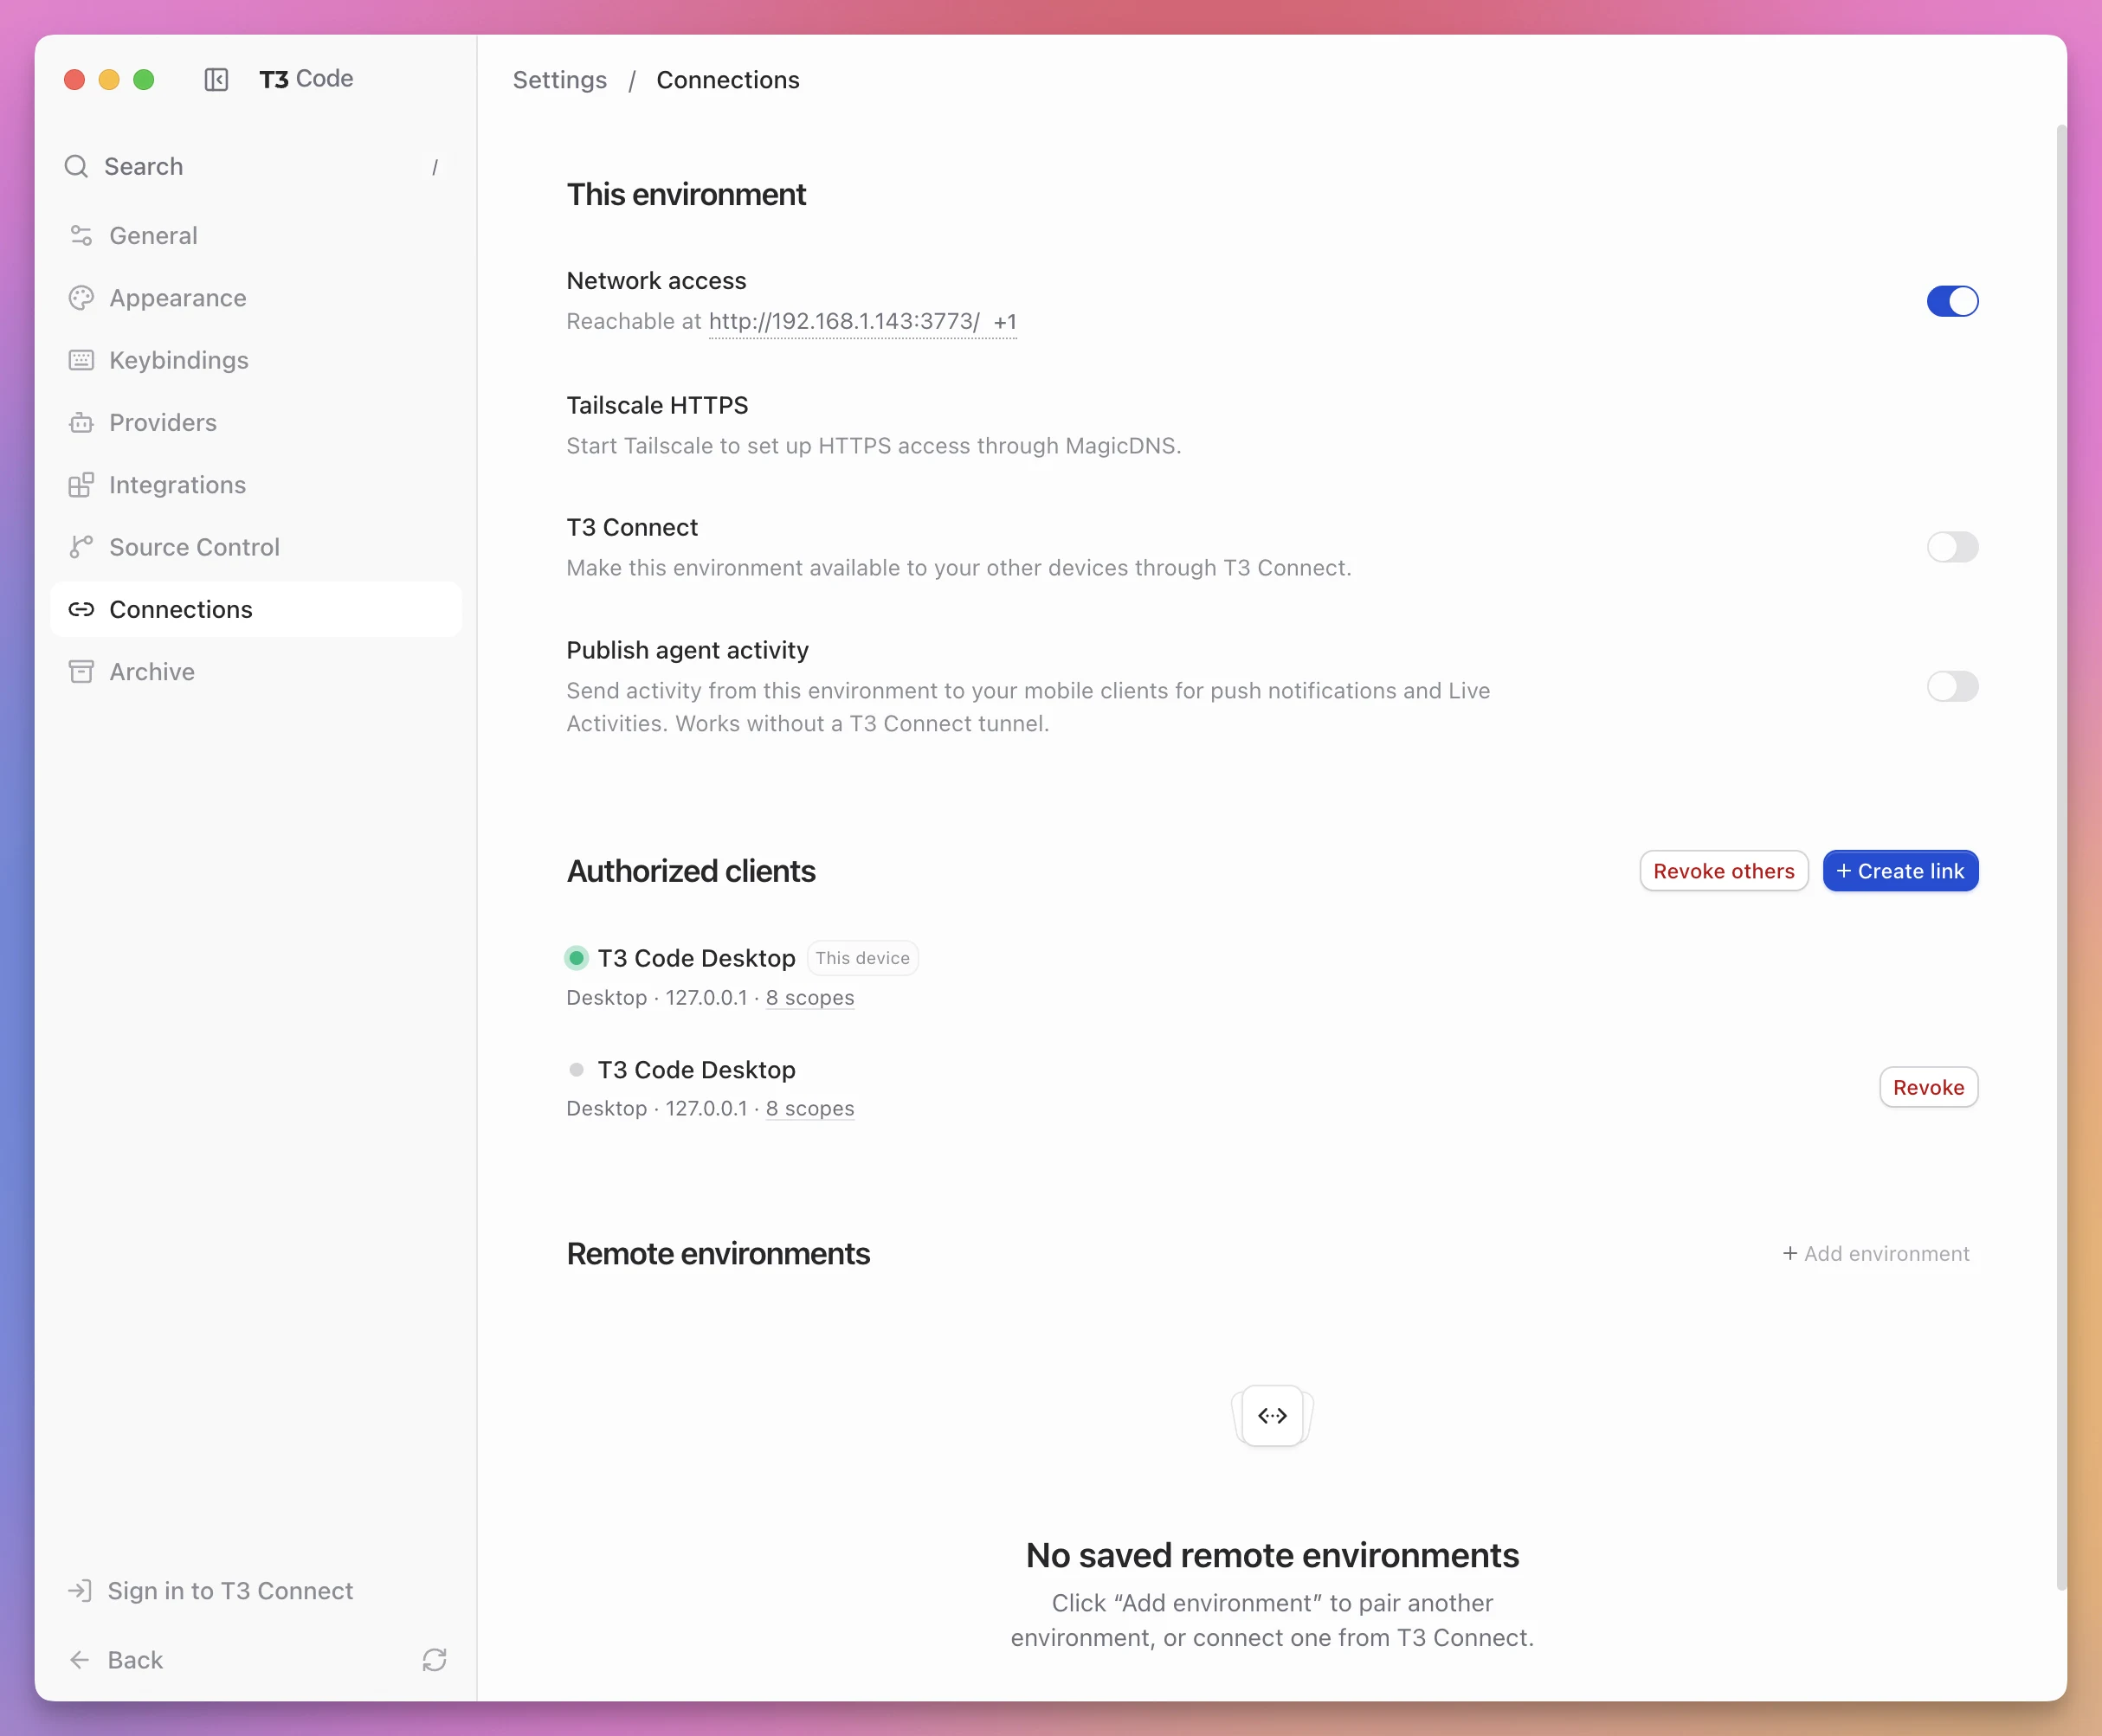2102x1736 pixels.
Task: Click the Settings breadcrumb
Action: click(559, 80)
